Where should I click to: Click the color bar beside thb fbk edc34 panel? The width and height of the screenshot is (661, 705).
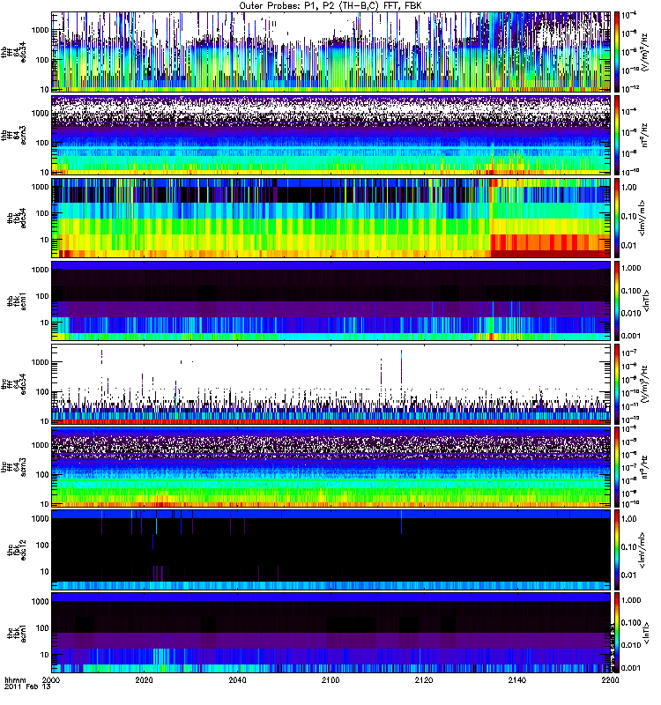pyautogui.click(x=618, y=217)
